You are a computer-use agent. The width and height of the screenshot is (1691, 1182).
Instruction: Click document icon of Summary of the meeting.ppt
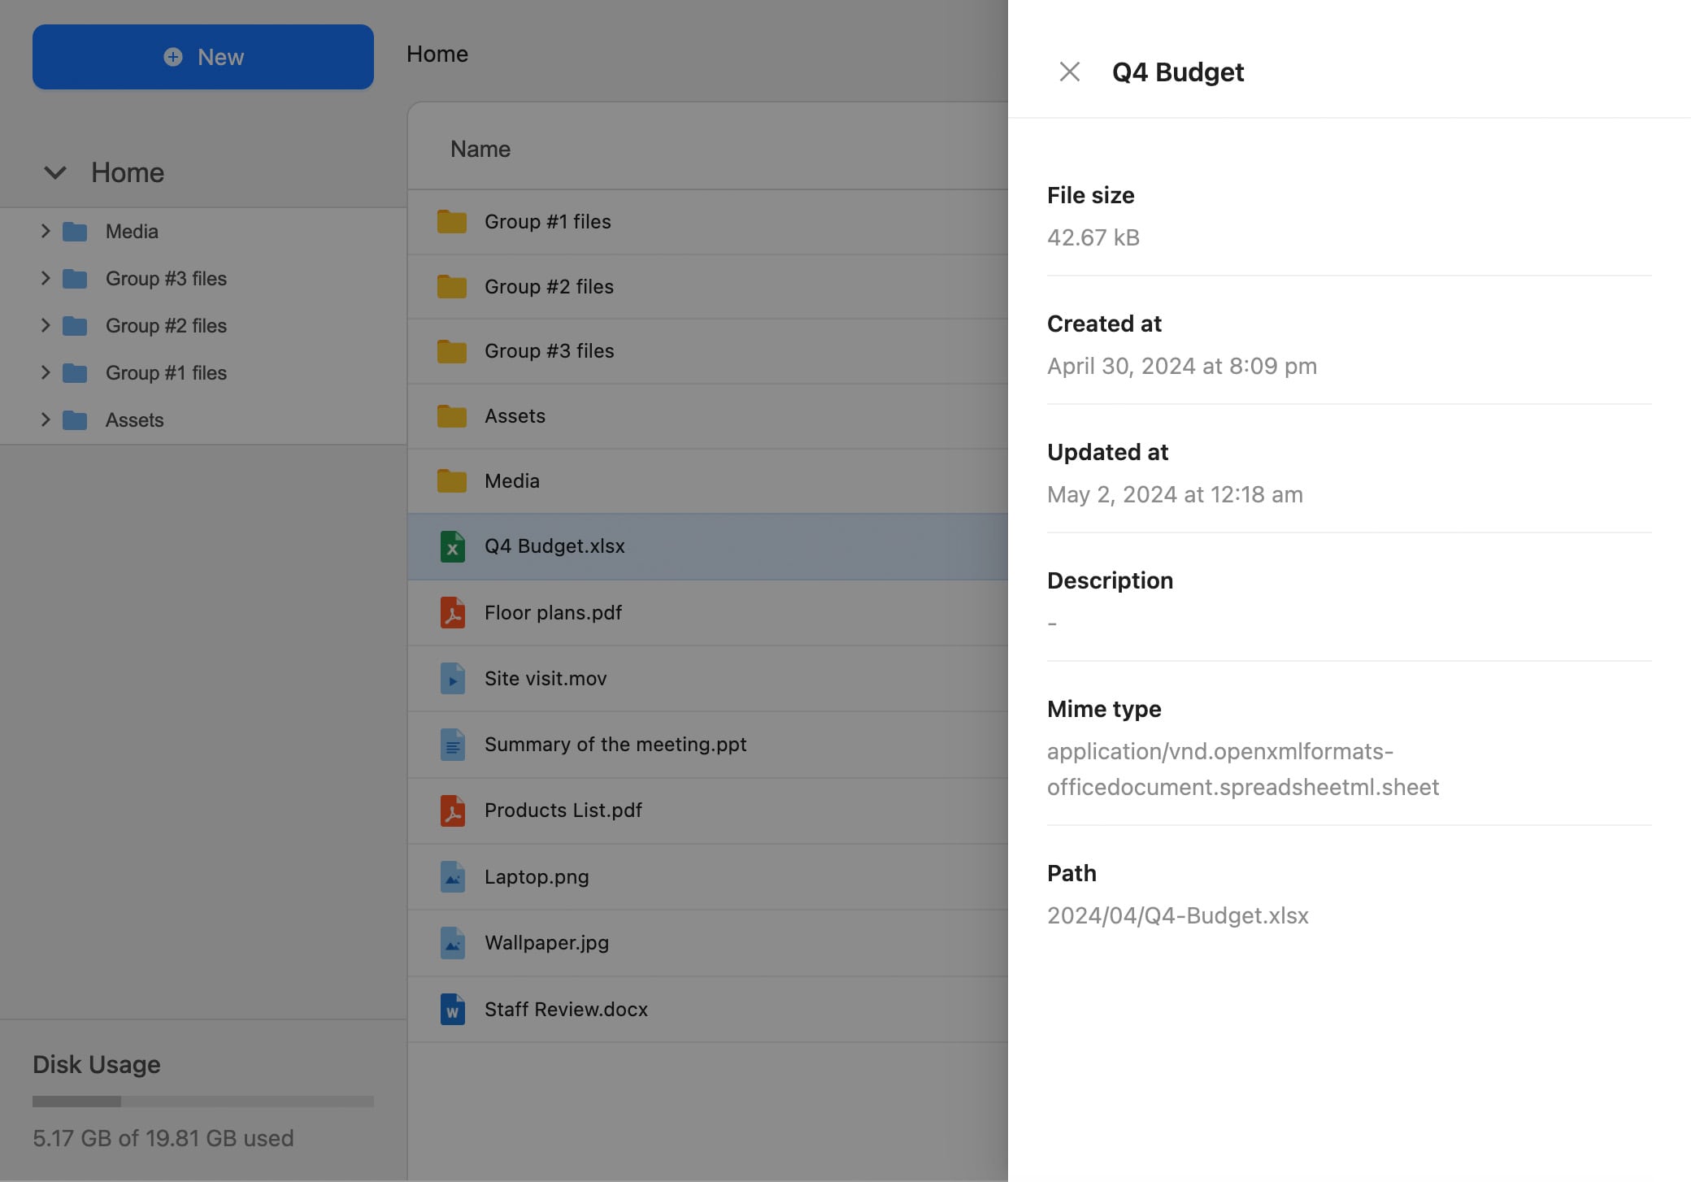(x=452, y=745)
